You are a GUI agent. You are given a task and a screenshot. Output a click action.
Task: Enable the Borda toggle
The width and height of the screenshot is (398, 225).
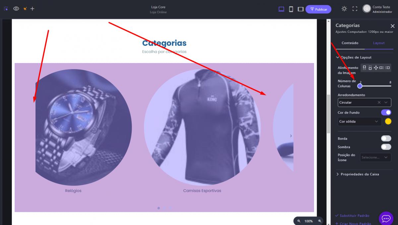[386, 138]
